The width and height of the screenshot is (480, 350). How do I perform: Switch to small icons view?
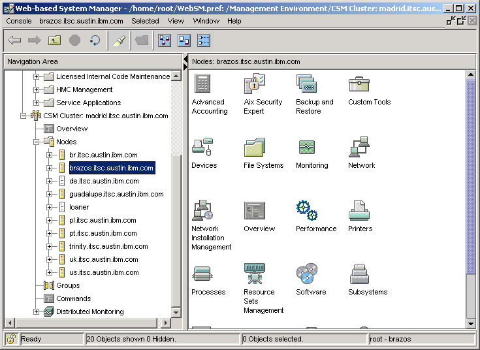(x=184, y=40)
